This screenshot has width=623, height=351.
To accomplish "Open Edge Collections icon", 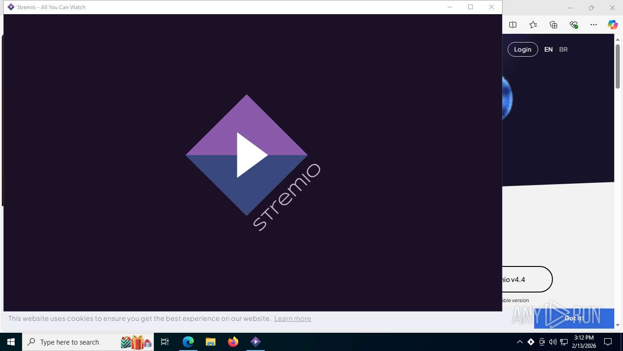I will coord(553,25).
